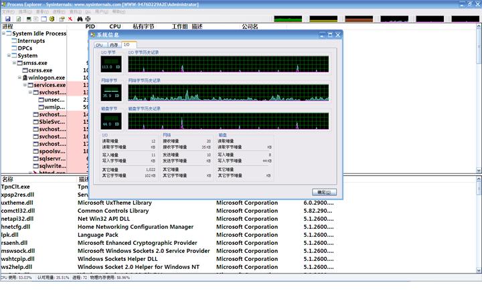This screenshot has width=482, height=301.
Task: Click the Interrupts entry icon
Action: 14,41
